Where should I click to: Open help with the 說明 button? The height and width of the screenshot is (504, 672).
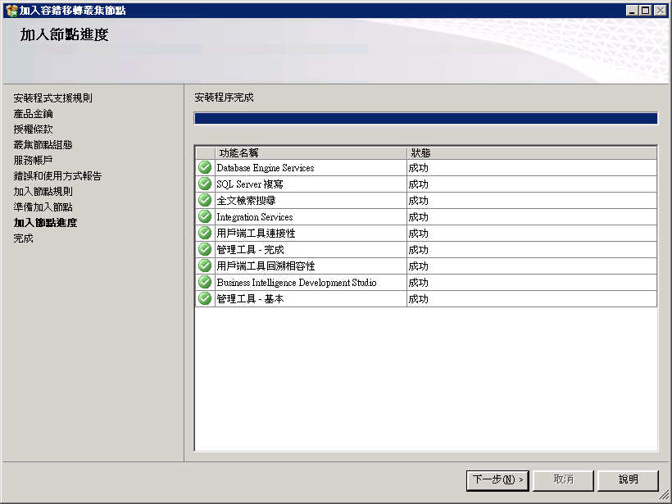coord(628,479)
